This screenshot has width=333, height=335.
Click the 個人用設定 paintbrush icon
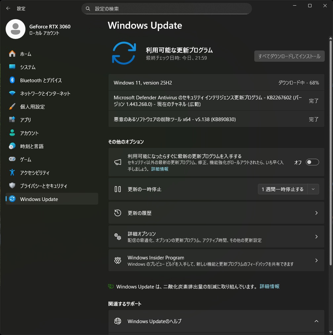pyautogui.click(x=12, y=106)
